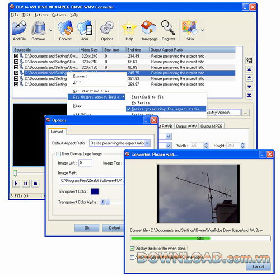Click the Width spinner arrows
This screenshot has height=276, width=280.
coord(206,146)
